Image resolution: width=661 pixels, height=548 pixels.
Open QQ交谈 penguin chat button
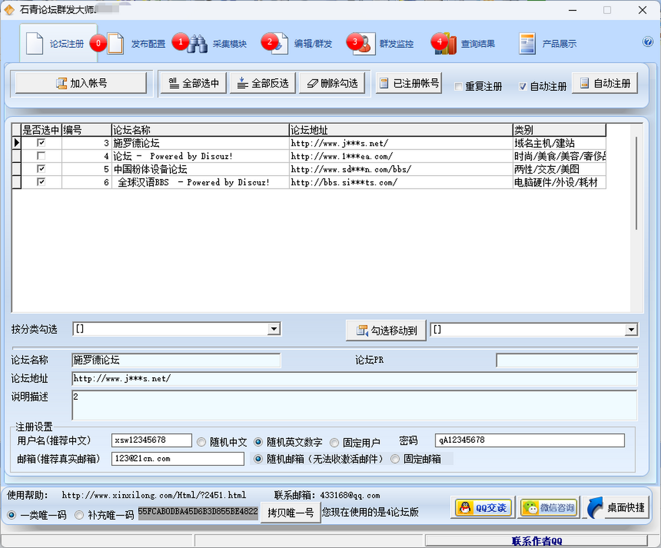(x=483, y=507)
